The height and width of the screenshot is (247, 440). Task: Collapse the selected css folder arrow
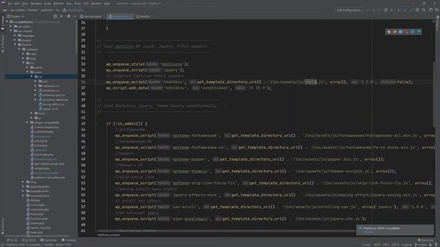(32, 76)
